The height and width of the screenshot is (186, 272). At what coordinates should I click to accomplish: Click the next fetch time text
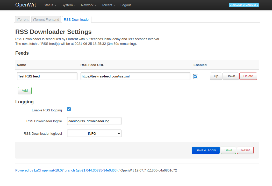(x=76, y=44)
